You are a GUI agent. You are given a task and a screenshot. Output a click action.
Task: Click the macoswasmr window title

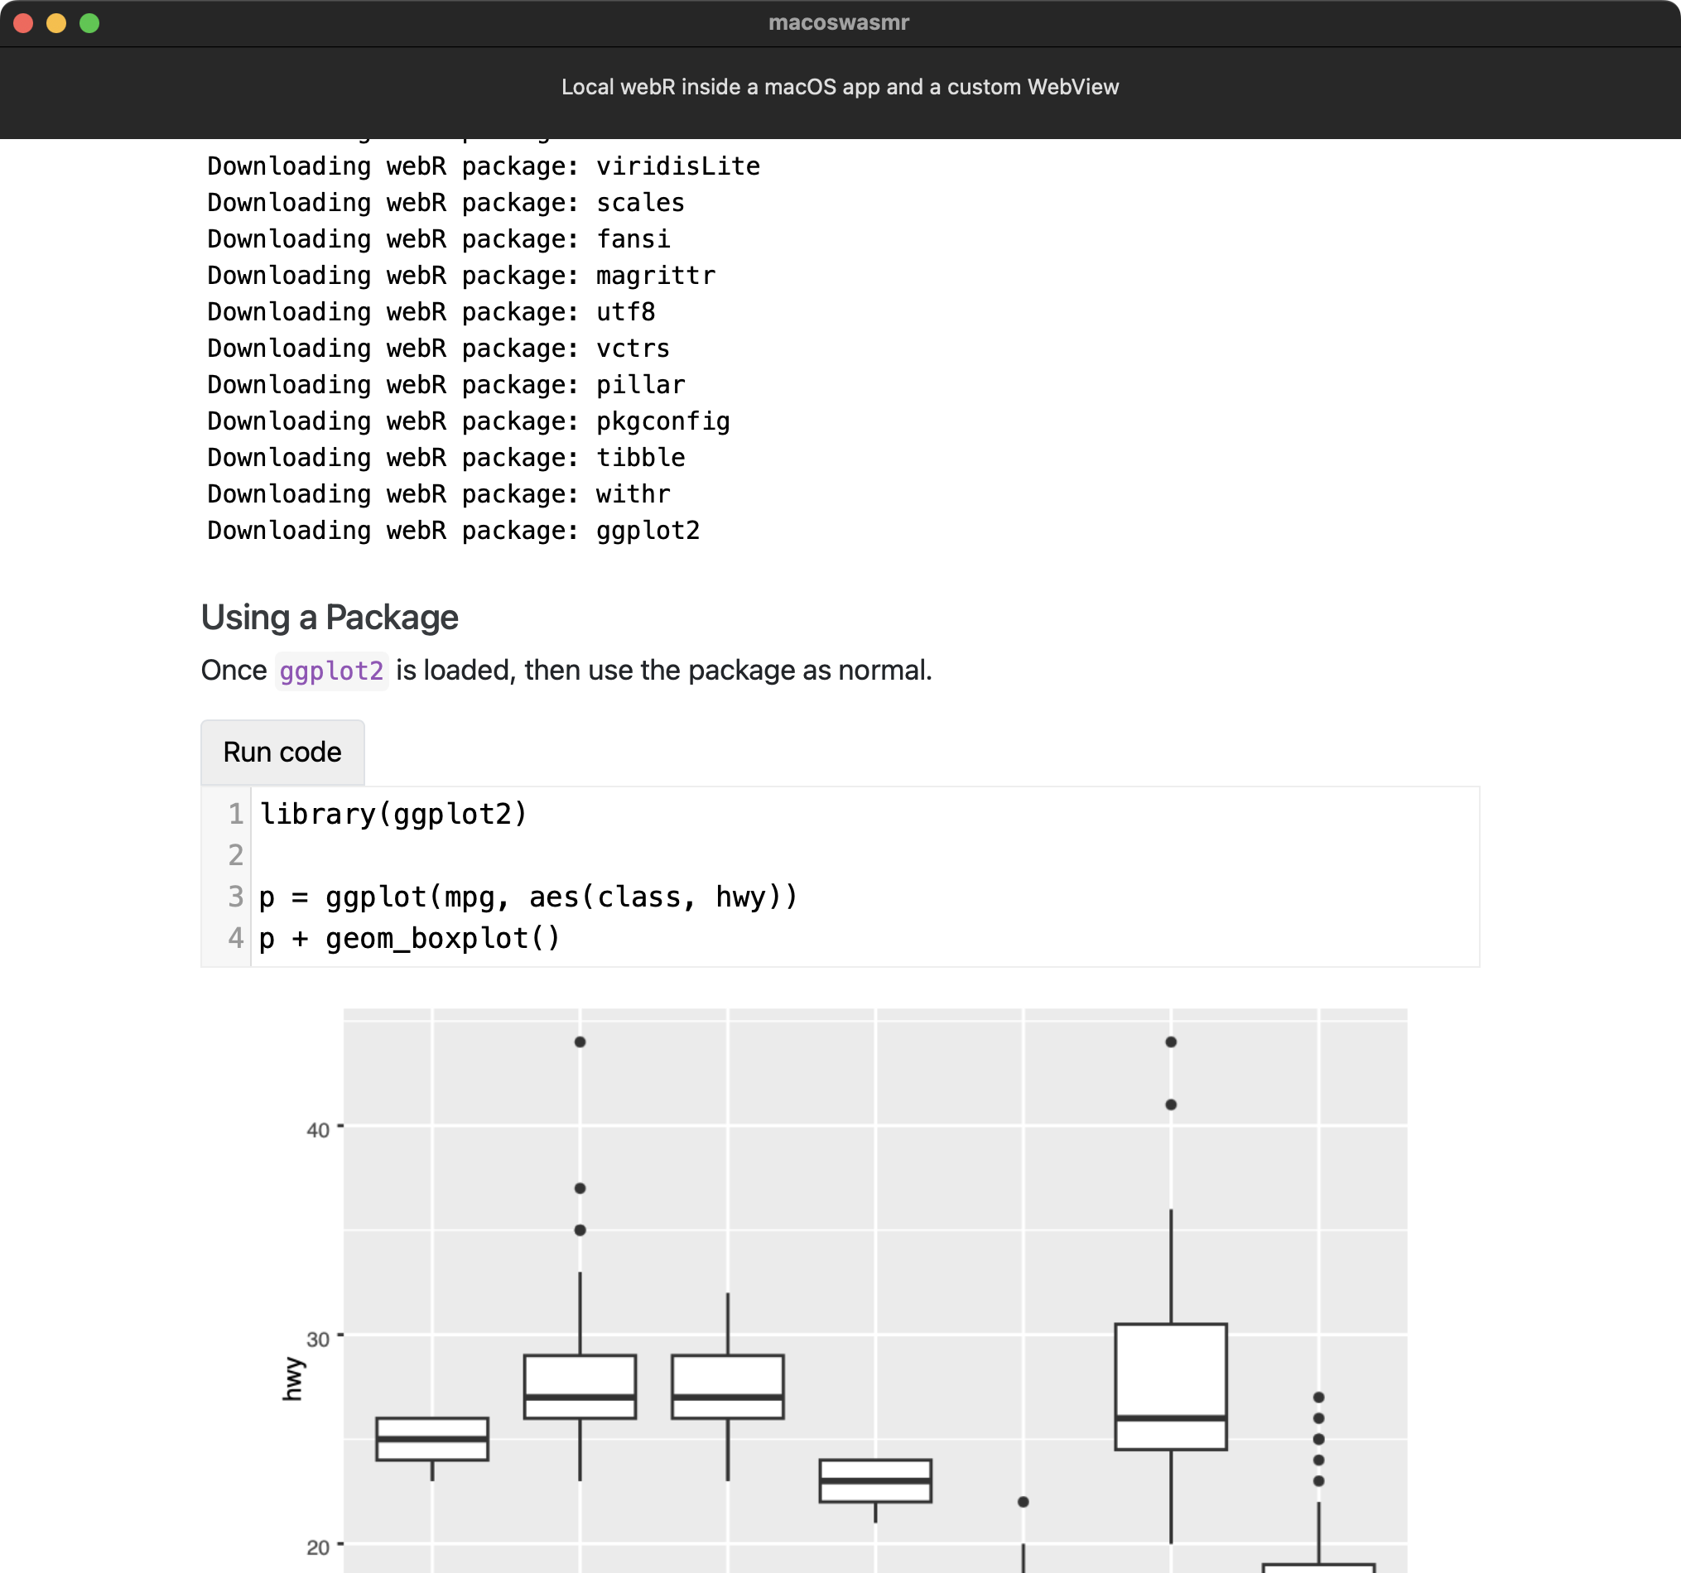(838, 23)
